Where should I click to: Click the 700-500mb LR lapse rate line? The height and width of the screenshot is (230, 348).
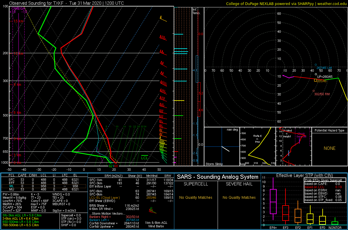click(21, 225)
